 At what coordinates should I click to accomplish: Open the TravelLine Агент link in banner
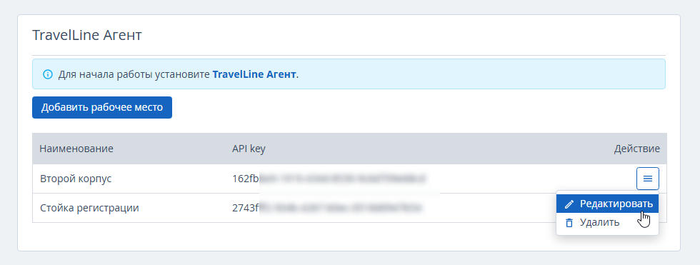pyautogui.click(x=254, y=74)
